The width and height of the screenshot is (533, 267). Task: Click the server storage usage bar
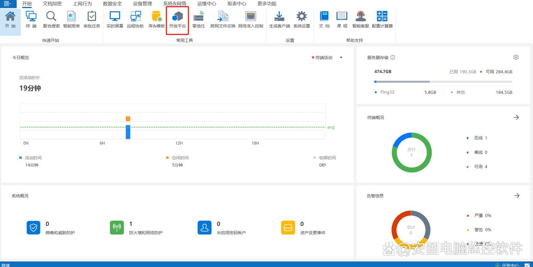tap(443, 82)
